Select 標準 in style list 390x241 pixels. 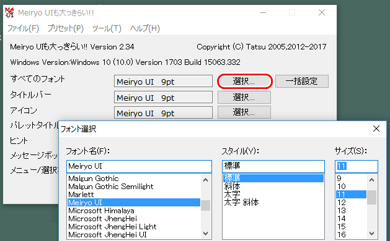(x=273, y=178)
